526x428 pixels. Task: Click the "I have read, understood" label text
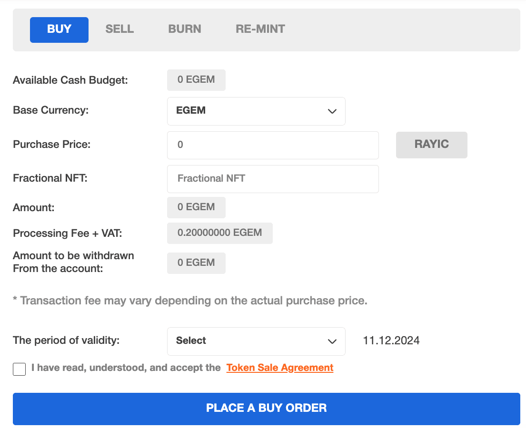(126, 368)
